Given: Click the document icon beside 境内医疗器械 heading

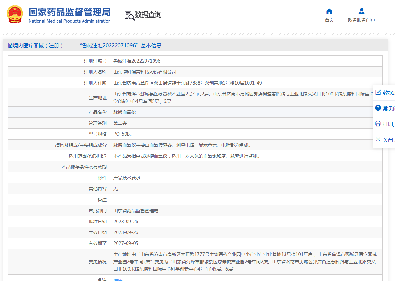Looking at the screenshot, I should tap(10, 46).
